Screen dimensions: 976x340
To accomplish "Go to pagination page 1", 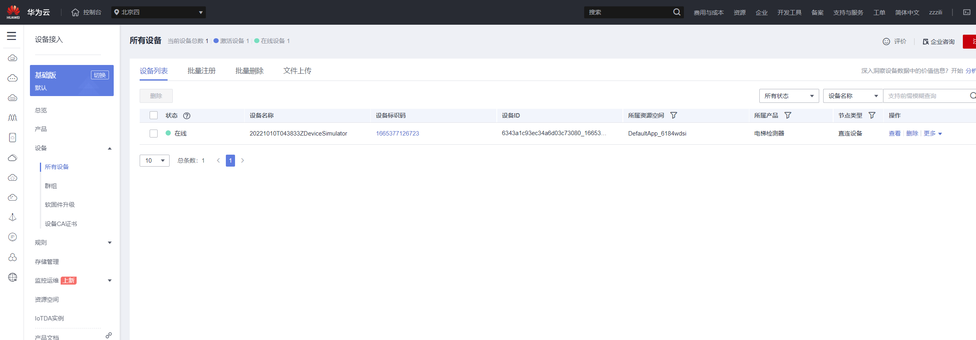I will click(230, 161).
